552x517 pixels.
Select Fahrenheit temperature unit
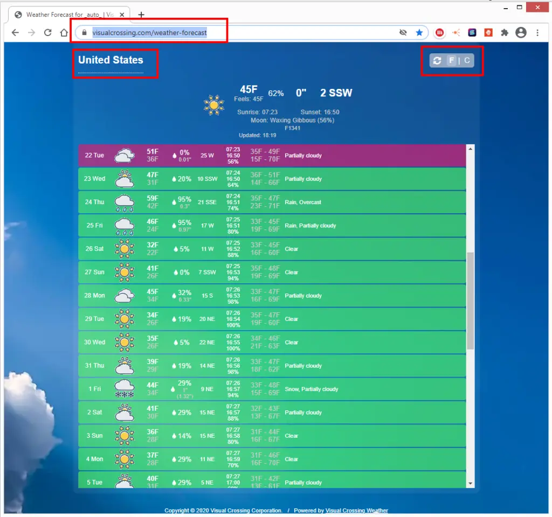click(x=452, y=61)
